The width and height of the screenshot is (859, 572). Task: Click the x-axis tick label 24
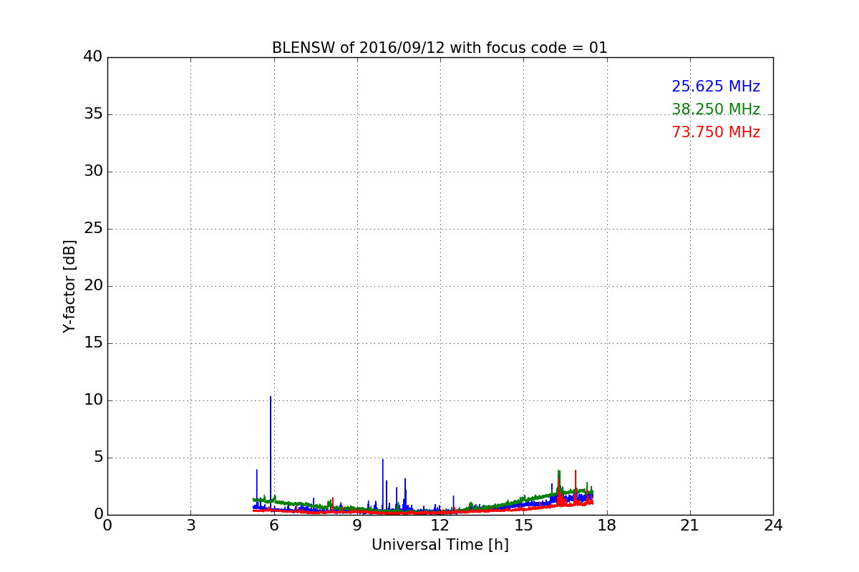click(773, 526)
